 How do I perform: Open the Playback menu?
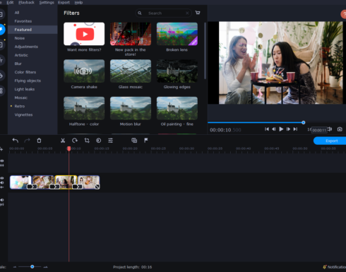click(26, 2)
